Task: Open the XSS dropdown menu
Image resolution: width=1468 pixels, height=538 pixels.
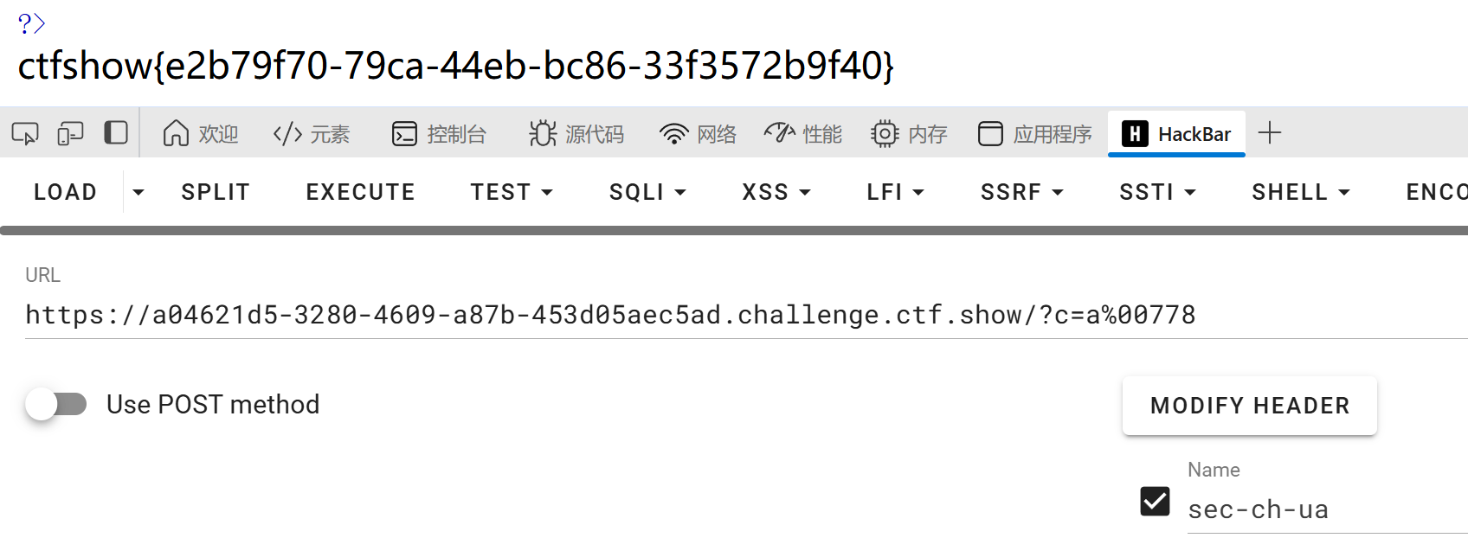Action: tap(776, 192)
